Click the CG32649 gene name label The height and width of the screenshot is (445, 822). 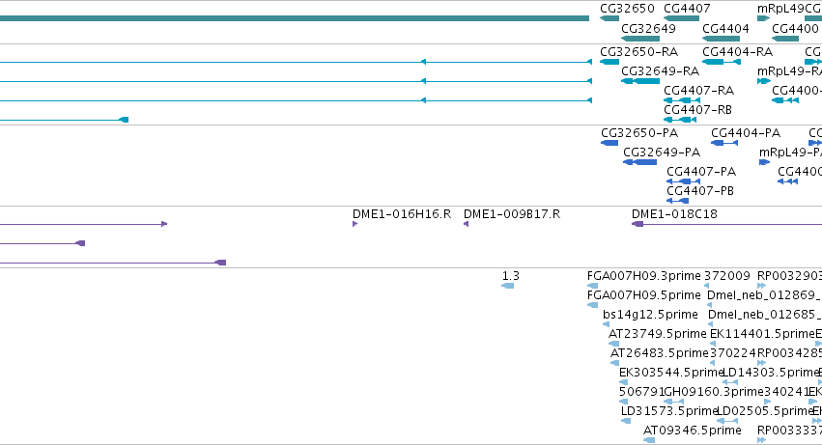click(648, 29)
